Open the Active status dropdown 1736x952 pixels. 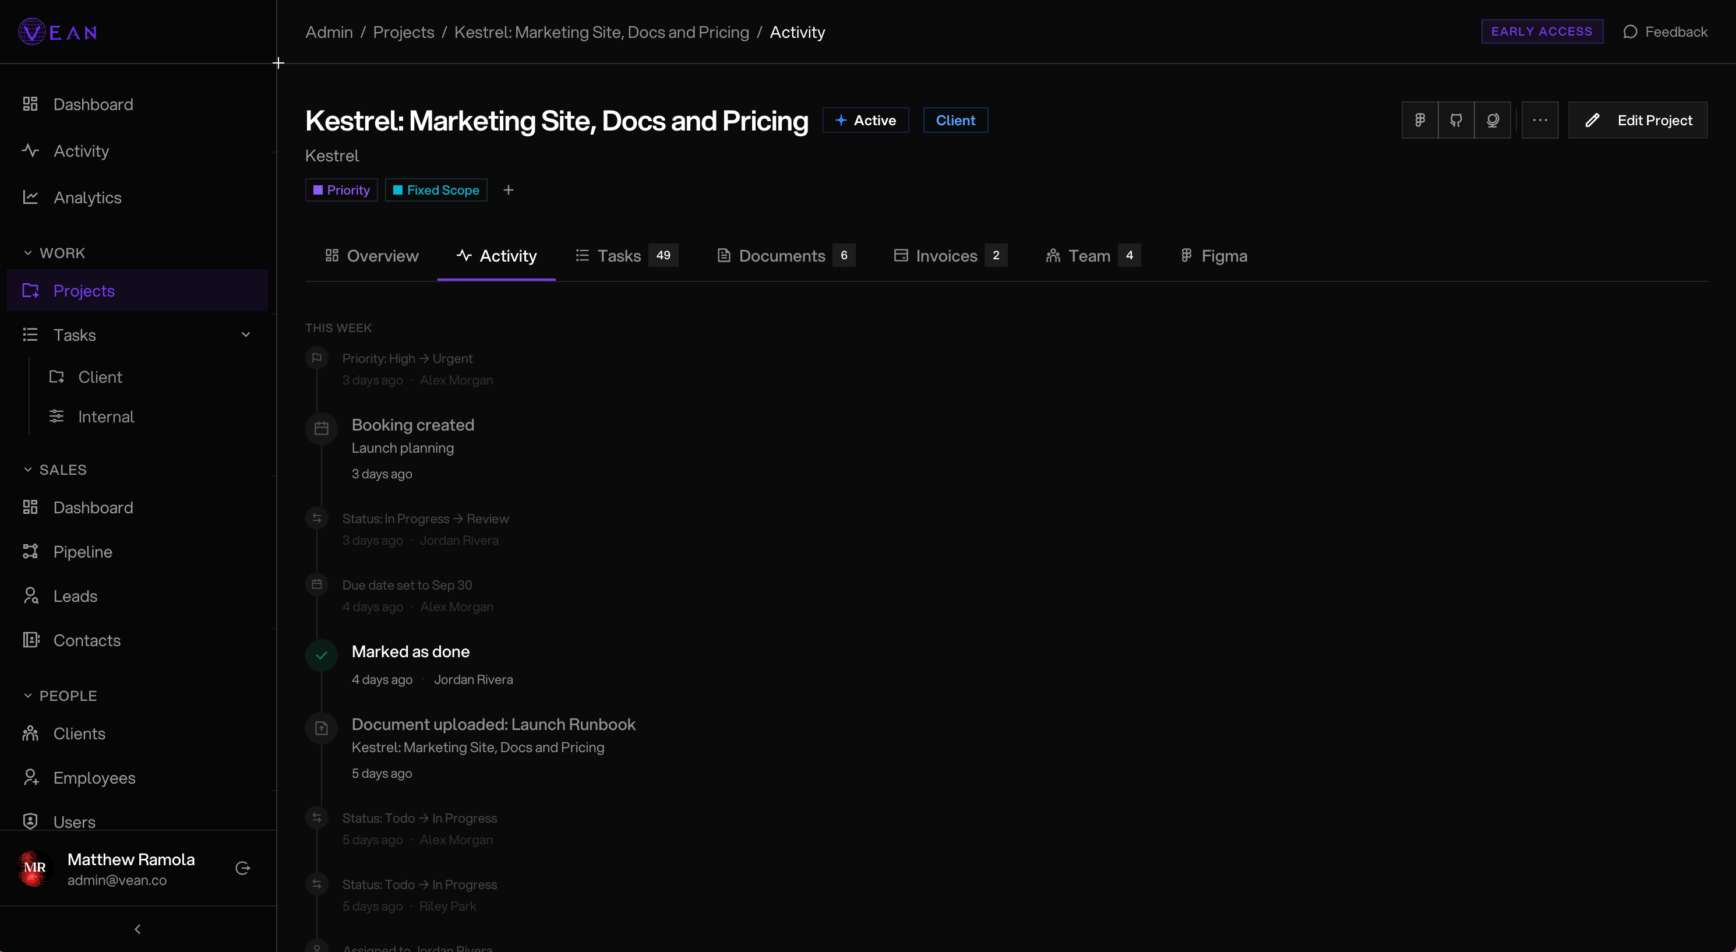(x=865, y=120)
